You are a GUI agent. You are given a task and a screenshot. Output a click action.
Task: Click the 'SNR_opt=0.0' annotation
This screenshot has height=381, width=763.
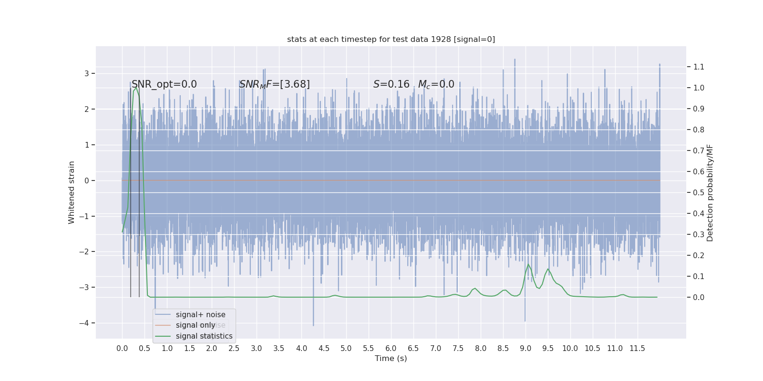pyautogui.click(x=164, y=84)
